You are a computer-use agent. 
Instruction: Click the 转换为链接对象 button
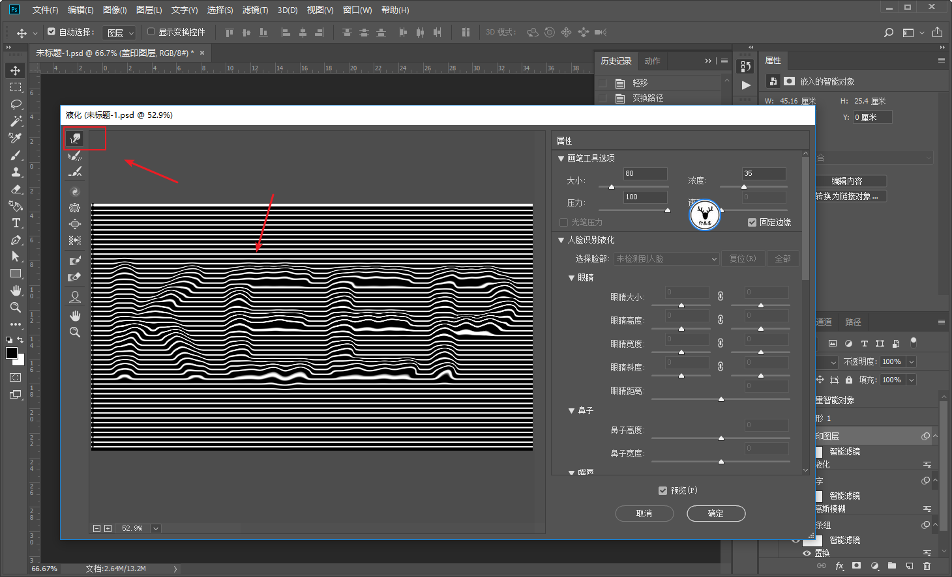coord(847,196)
